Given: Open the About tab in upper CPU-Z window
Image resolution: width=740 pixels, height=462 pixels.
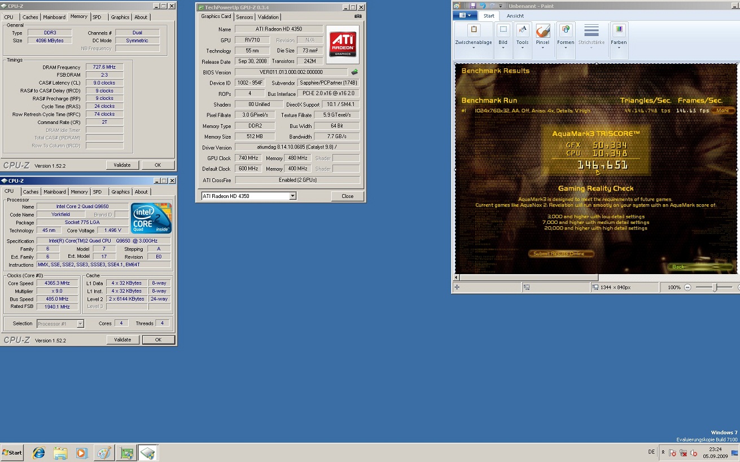Looking at the screenshot, I should point(141,17).
